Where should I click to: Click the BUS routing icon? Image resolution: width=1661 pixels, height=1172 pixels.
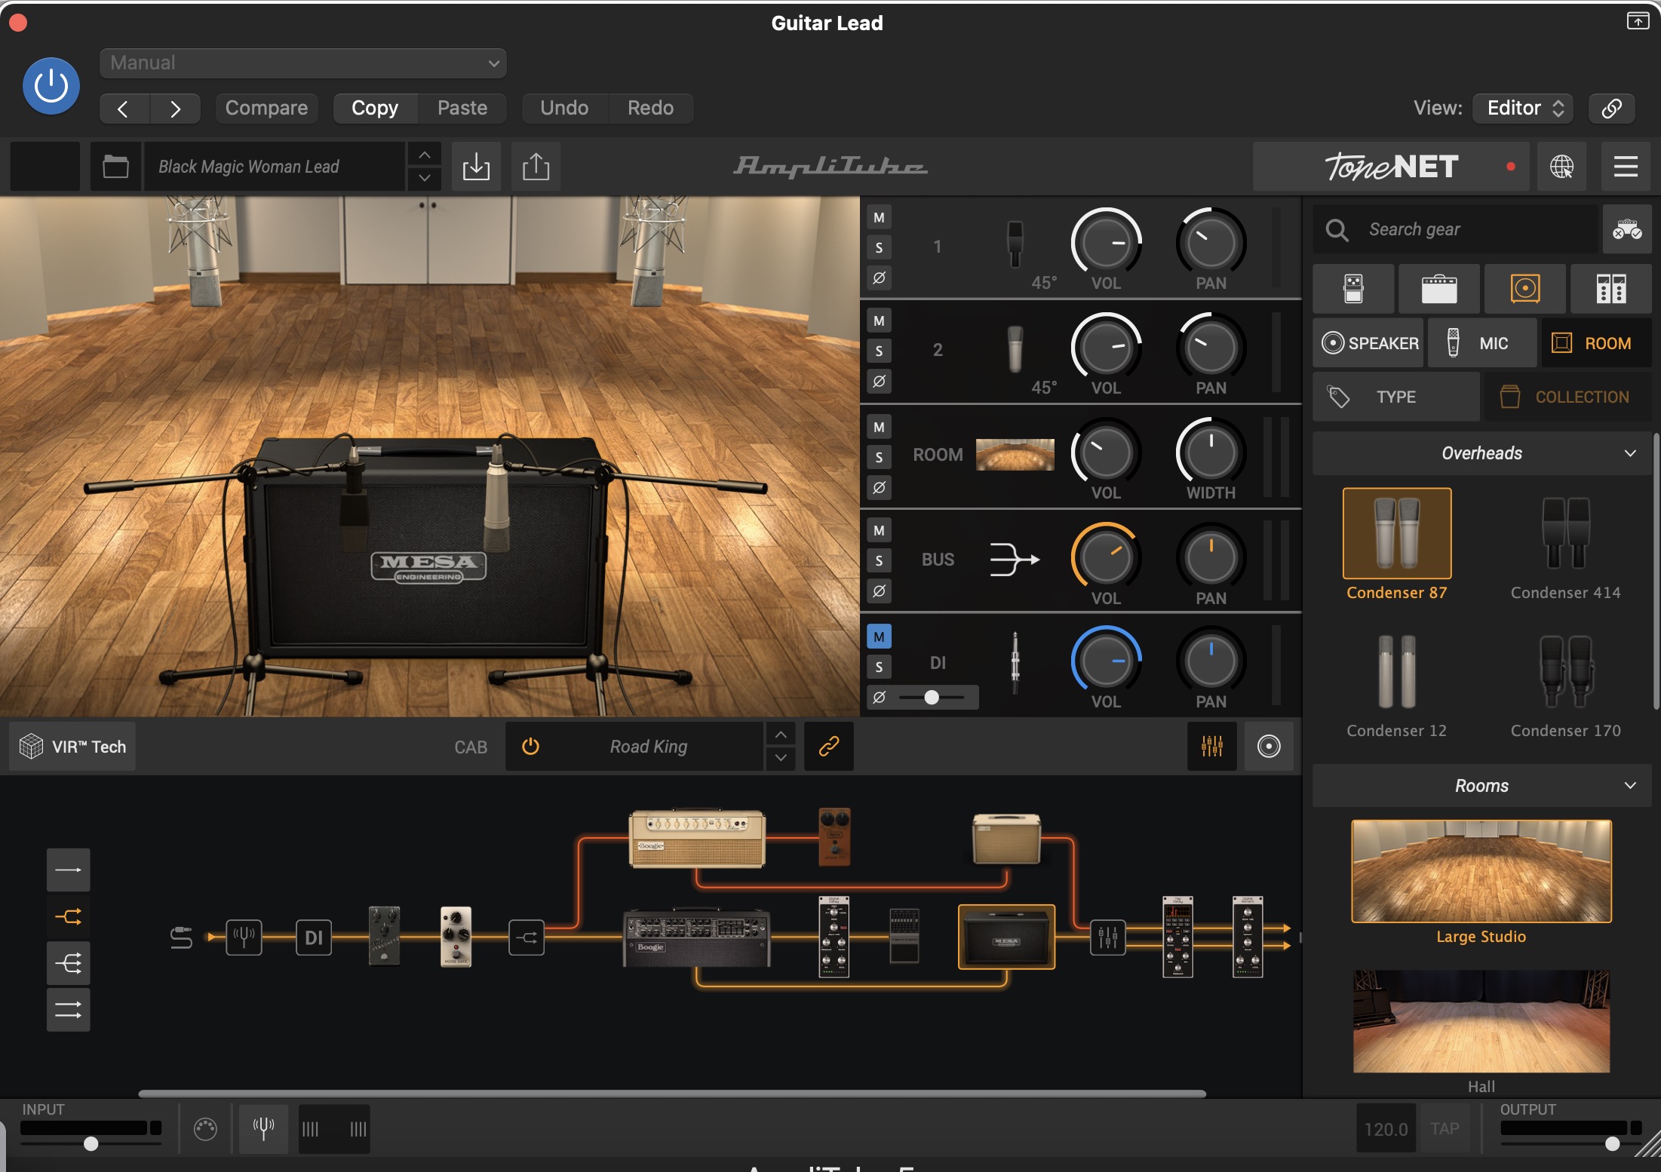(1014, 560)
